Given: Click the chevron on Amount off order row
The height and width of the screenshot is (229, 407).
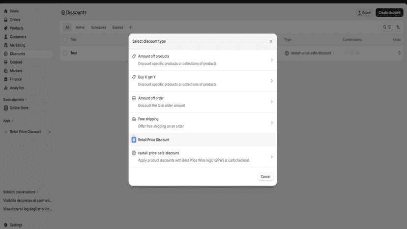Looking at the screenshot, I should click(x=272, y=102).
